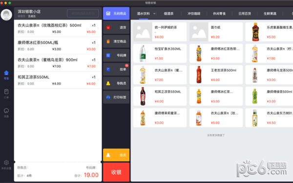Click the 号码牌 button label

point(121,55)
